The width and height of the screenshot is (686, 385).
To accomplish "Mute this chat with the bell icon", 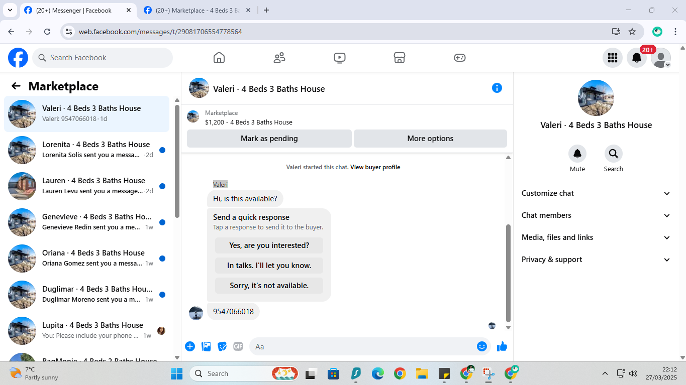I will tap(577, 154).
